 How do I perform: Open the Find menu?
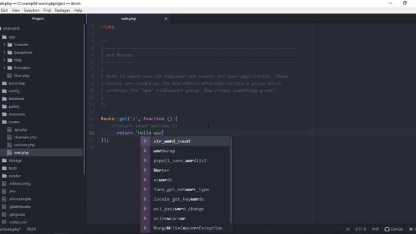[47, 10]
